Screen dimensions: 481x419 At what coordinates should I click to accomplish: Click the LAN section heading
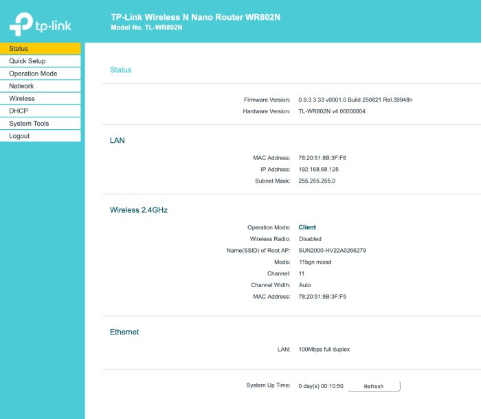pyautogui.click(x=118, y=141)
